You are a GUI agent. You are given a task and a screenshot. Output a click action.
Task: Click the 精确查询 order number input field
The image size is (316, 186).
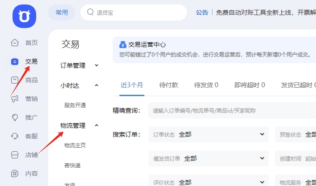232,110
